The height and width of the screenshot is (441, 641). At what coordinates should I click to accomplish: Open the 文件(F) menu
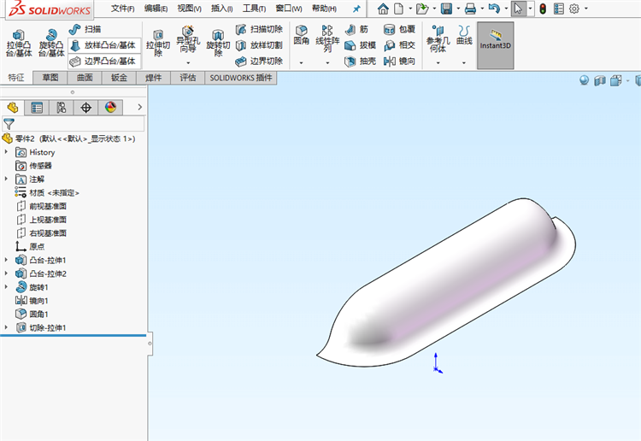pyautogui.click(x=122, y=9)
